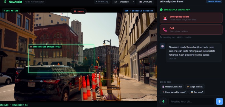Click the NavAssist app title

coord(15,2)
